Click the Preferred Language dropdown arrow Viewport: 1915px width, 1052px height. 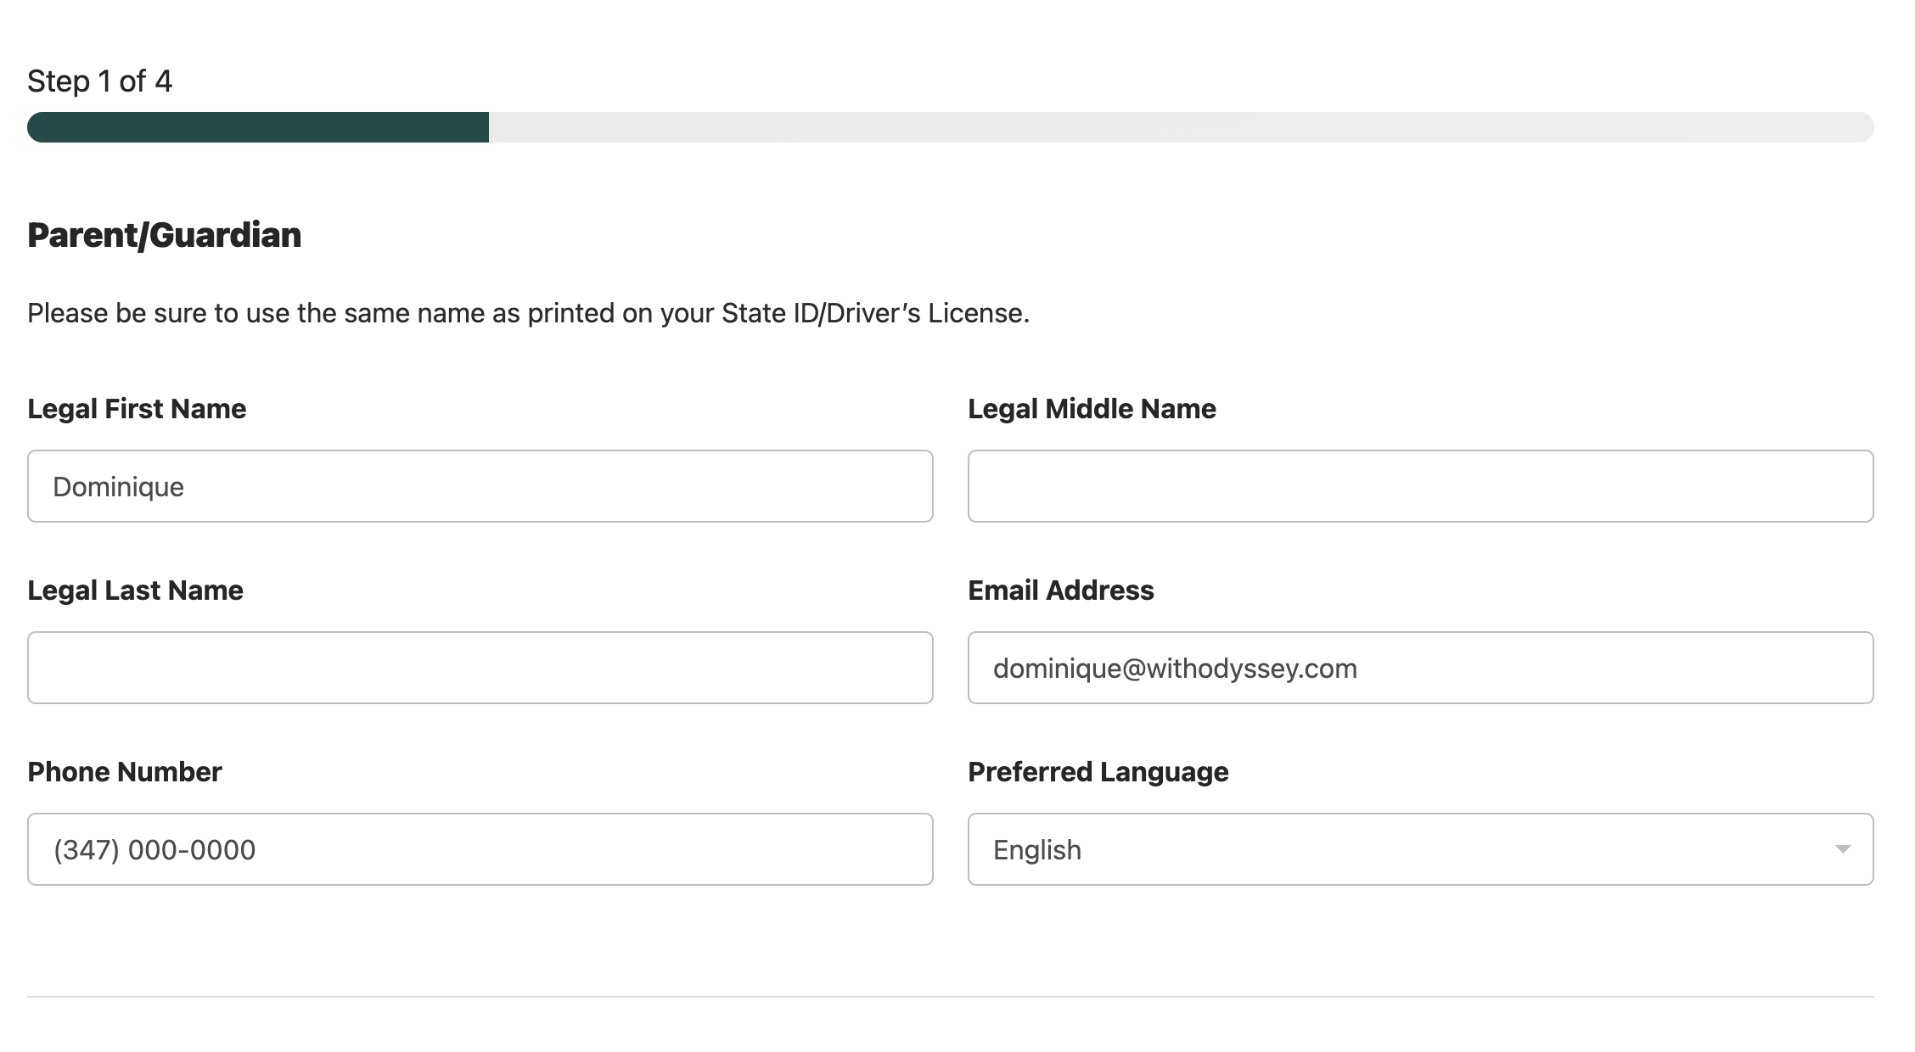pyautogui.click(x=1843, y=849)
